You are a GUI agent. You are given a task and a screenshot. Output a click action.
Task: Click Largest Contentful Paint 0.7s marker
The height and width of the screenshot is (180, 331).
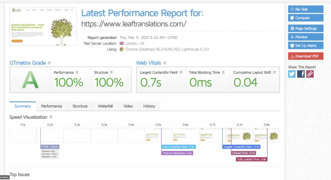[x=241, y=147]
